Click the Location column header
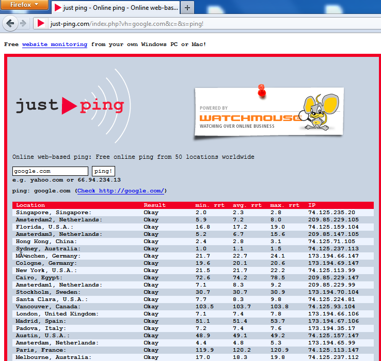381x361 pixels. click(30, 205)
